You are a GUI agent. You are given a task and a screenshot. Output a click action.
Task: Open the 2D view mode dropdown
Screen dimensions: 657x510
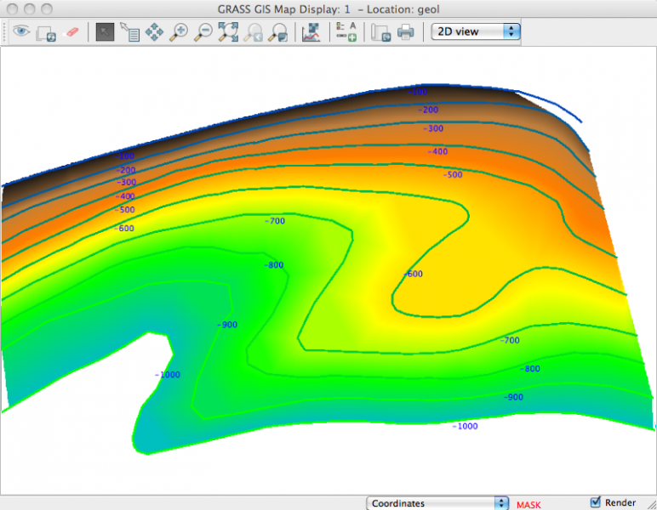click(x=476, y=31)
